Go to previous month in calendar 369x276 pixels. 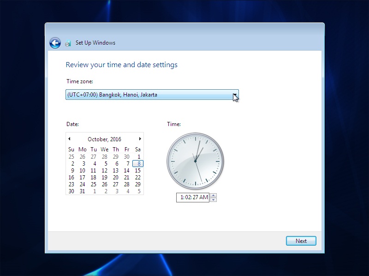tap(69, 139)
